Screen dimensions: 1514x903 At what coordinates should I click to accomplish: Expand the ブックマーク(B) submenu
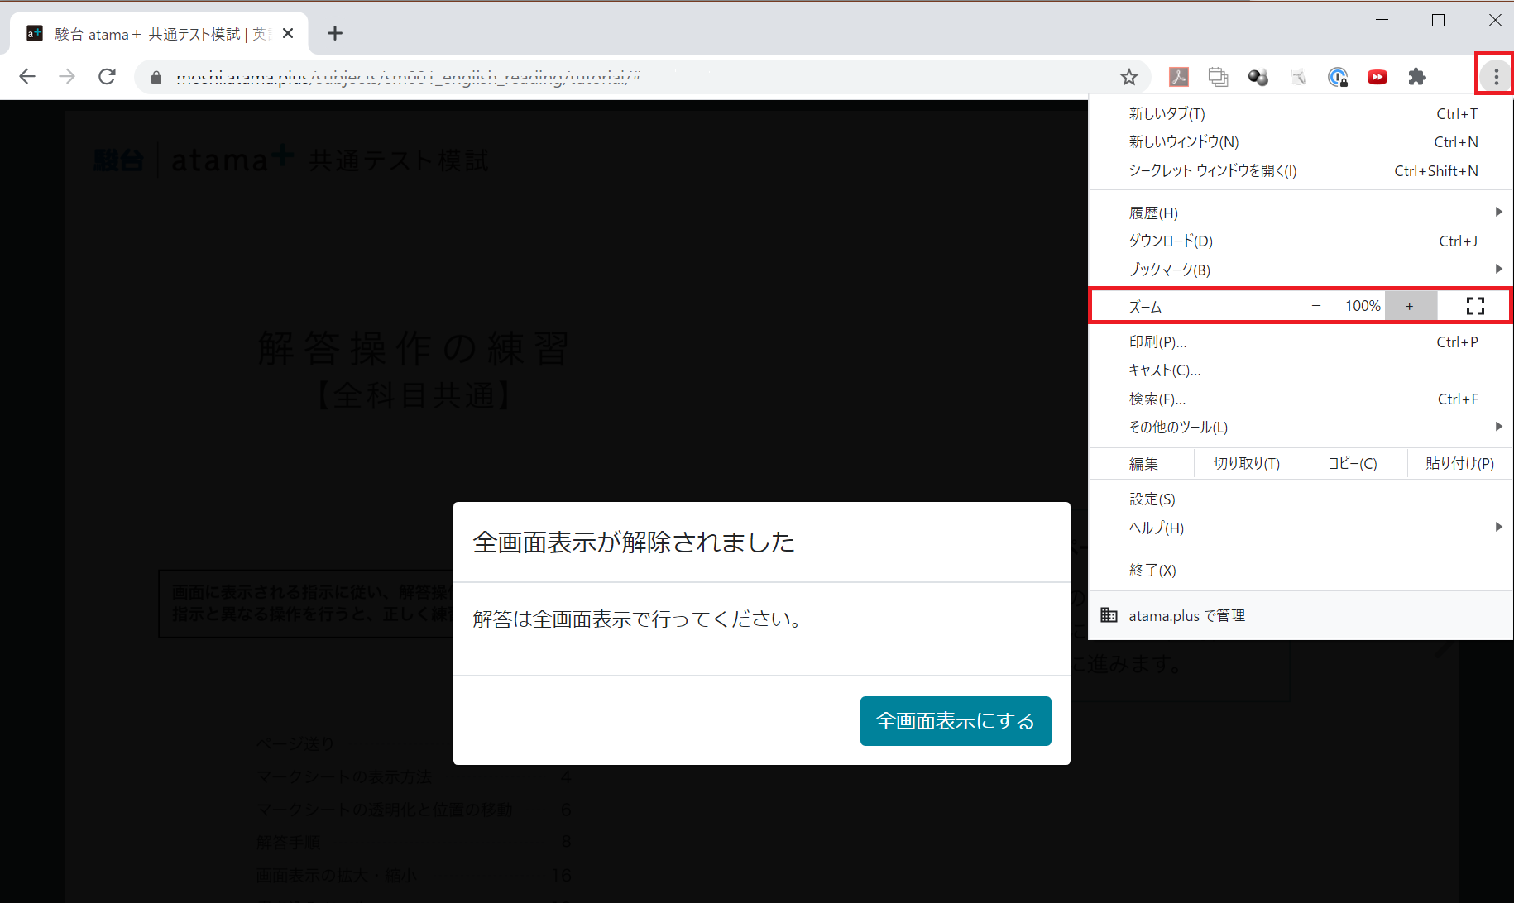(1301, 270)
